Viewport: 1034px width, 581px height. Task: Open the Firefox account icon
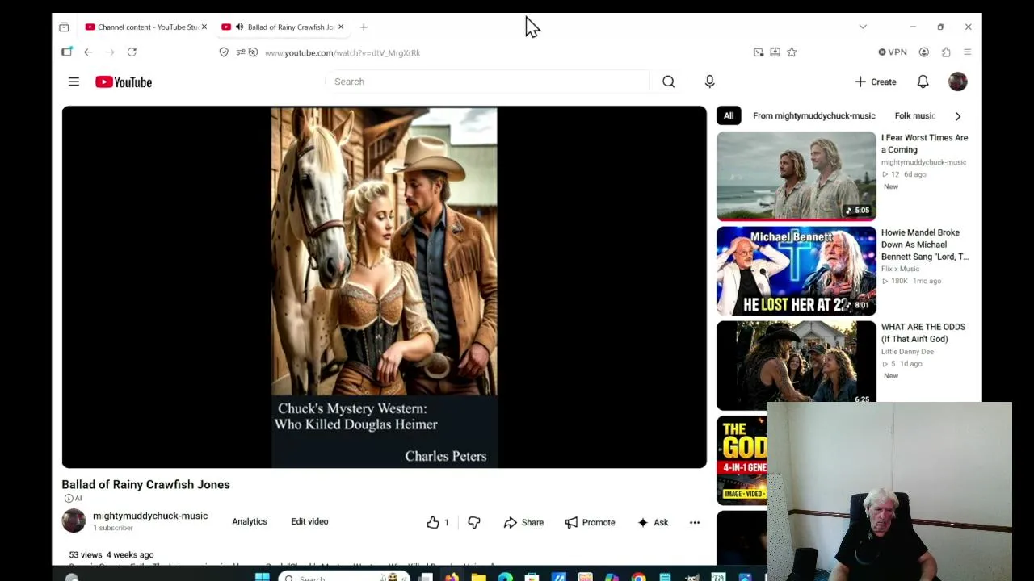pos(924,52)
